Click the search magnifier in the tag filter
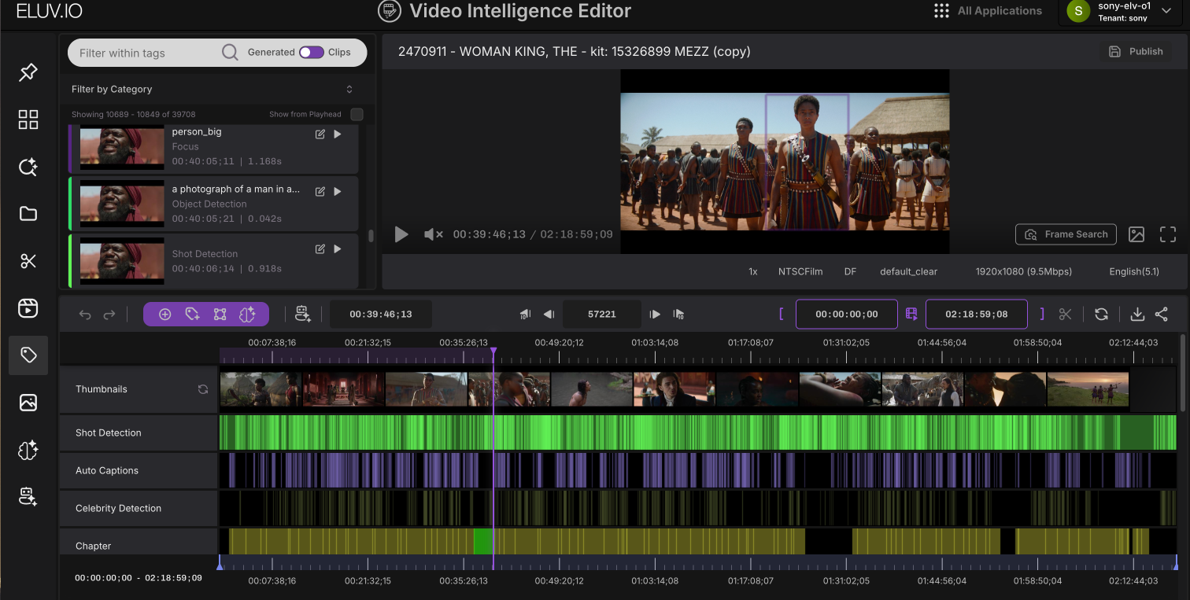 [230, 53]
